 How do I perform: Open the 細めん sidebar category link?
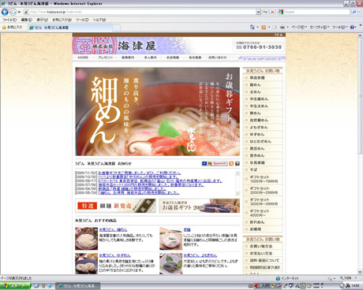click(x=255, y=85)
